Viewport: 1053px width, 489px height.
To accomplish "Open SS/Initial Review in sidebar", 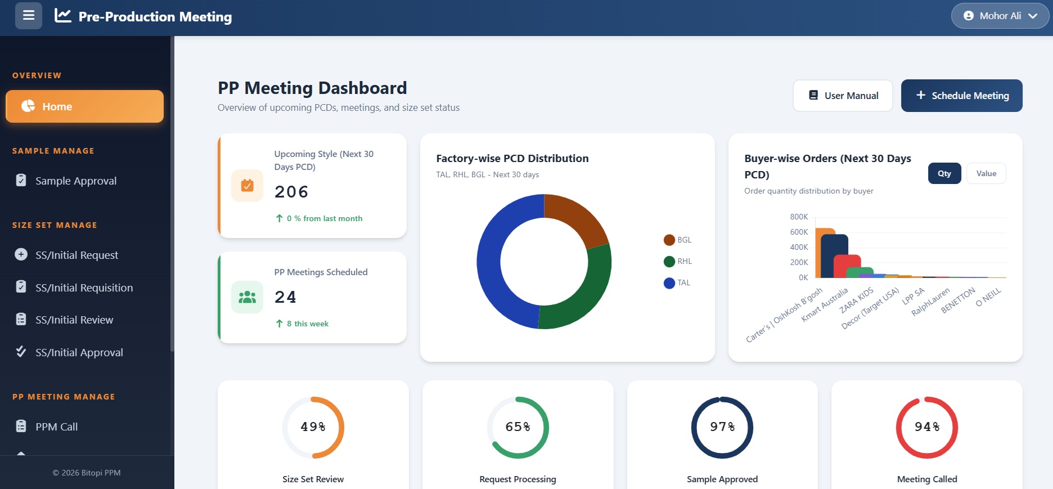I will point(84,320).
